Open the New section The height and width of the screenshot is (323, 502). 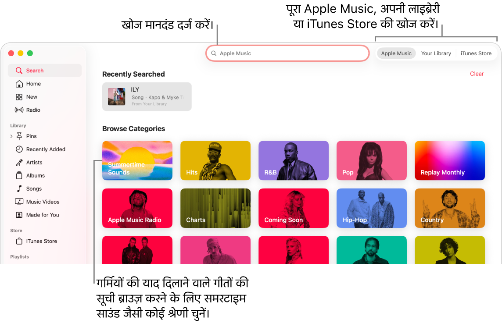pyautogui.click(x=31, y=96)
